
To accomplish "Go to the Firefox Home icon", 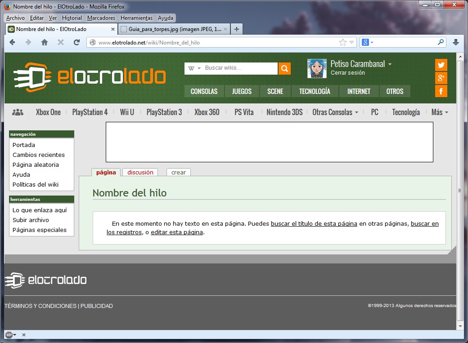I will click(x=45, y=42).
